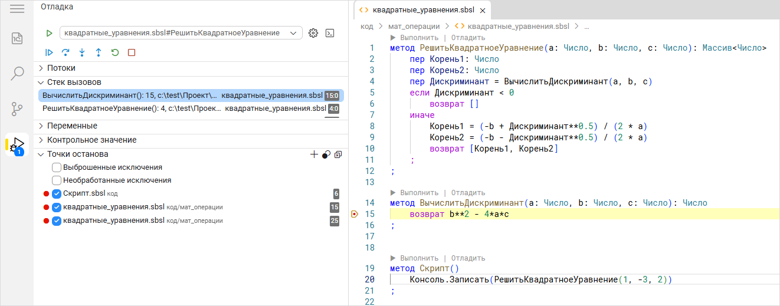The height and width of the screenshot is (306, 780).
Task: Expand the Переменные section
Action: click(x=72, y=126)
